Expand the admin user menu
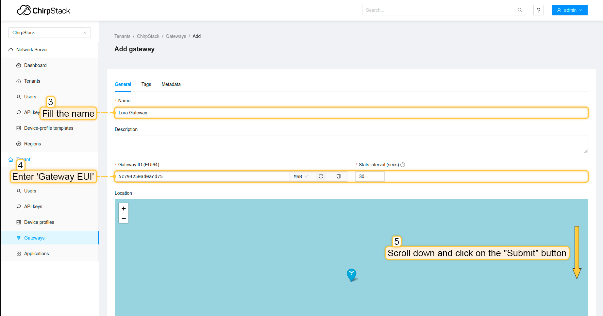 pyautogui.click(x=569, y=10)
